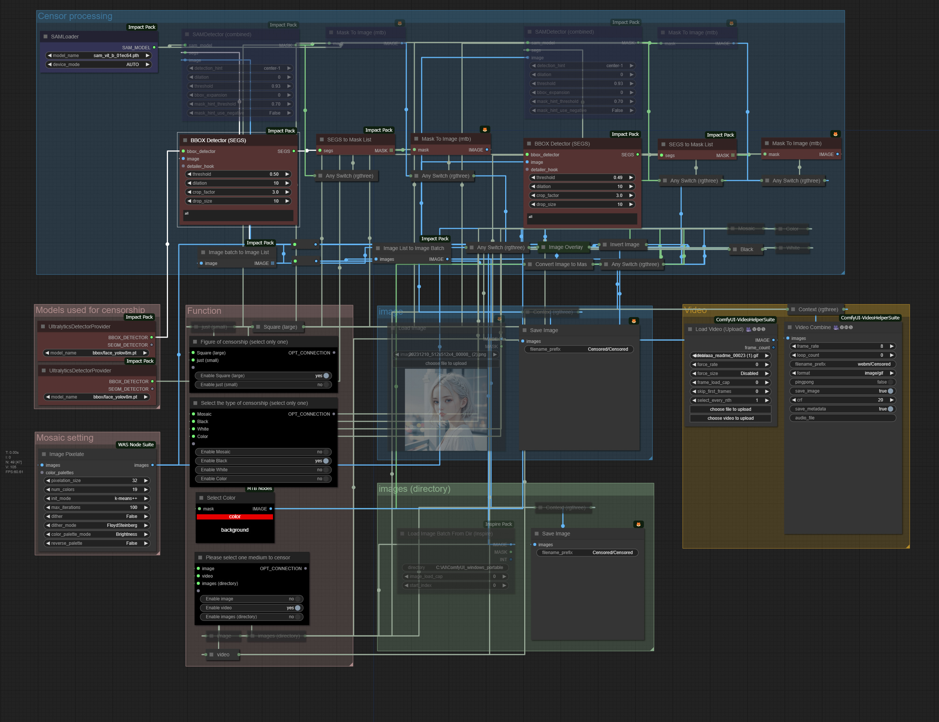939x722 pixels.
Task: Open the force_size Disabled dropdown
Action: [730, 373]
